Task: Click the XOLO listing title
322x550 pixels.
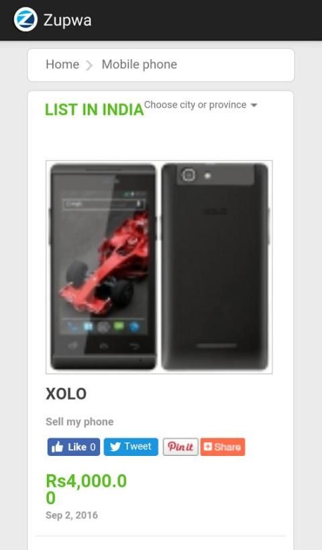Action: (66, 394)
